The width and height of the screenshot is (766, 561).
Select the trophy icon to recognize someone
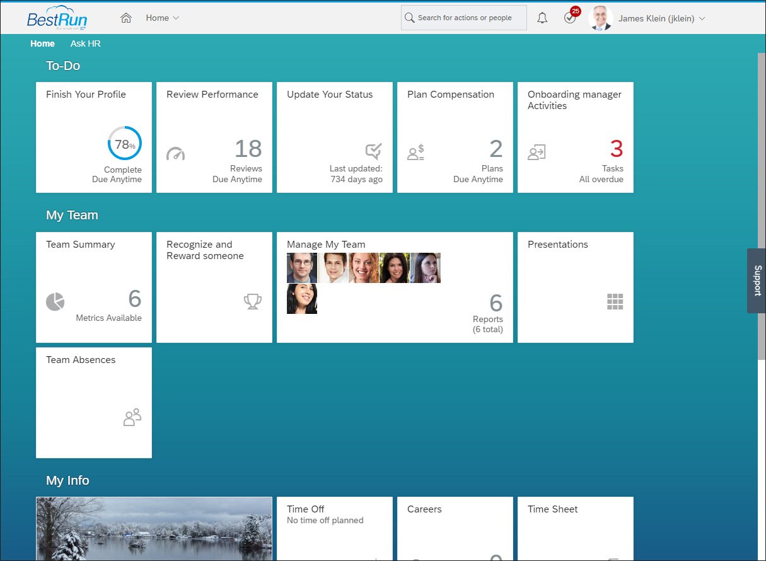252,301
